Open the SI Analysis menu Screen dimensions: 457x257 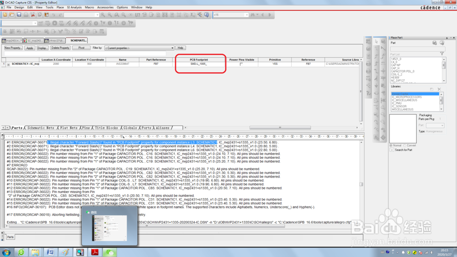(74, 7)
